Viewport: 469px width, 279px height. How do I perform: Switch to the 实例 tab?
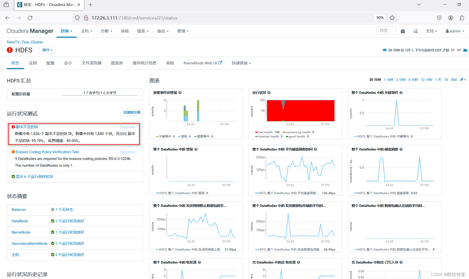click(x=33, y=63)
